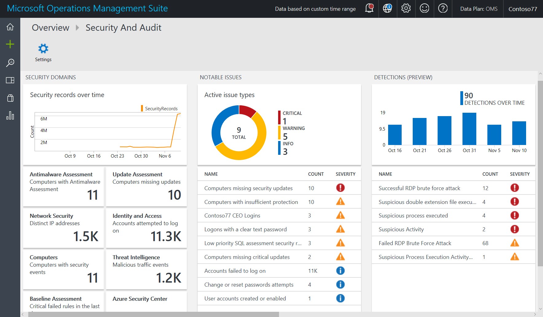Image resolution: width=543 pixels, height=317 pixels.
Task: Click breadcrumb arrow between Overview and Security
Action: tap(77, 28)
